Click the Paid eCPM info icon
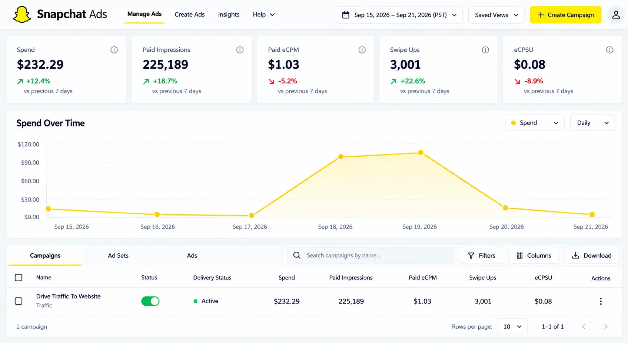This screenshot has width=628, height=343. (x=362, y=50)
